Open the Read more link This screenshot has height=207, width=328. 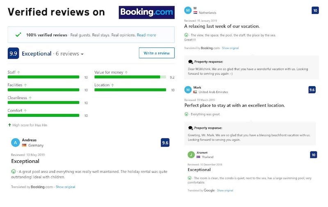tap(146, 35)
